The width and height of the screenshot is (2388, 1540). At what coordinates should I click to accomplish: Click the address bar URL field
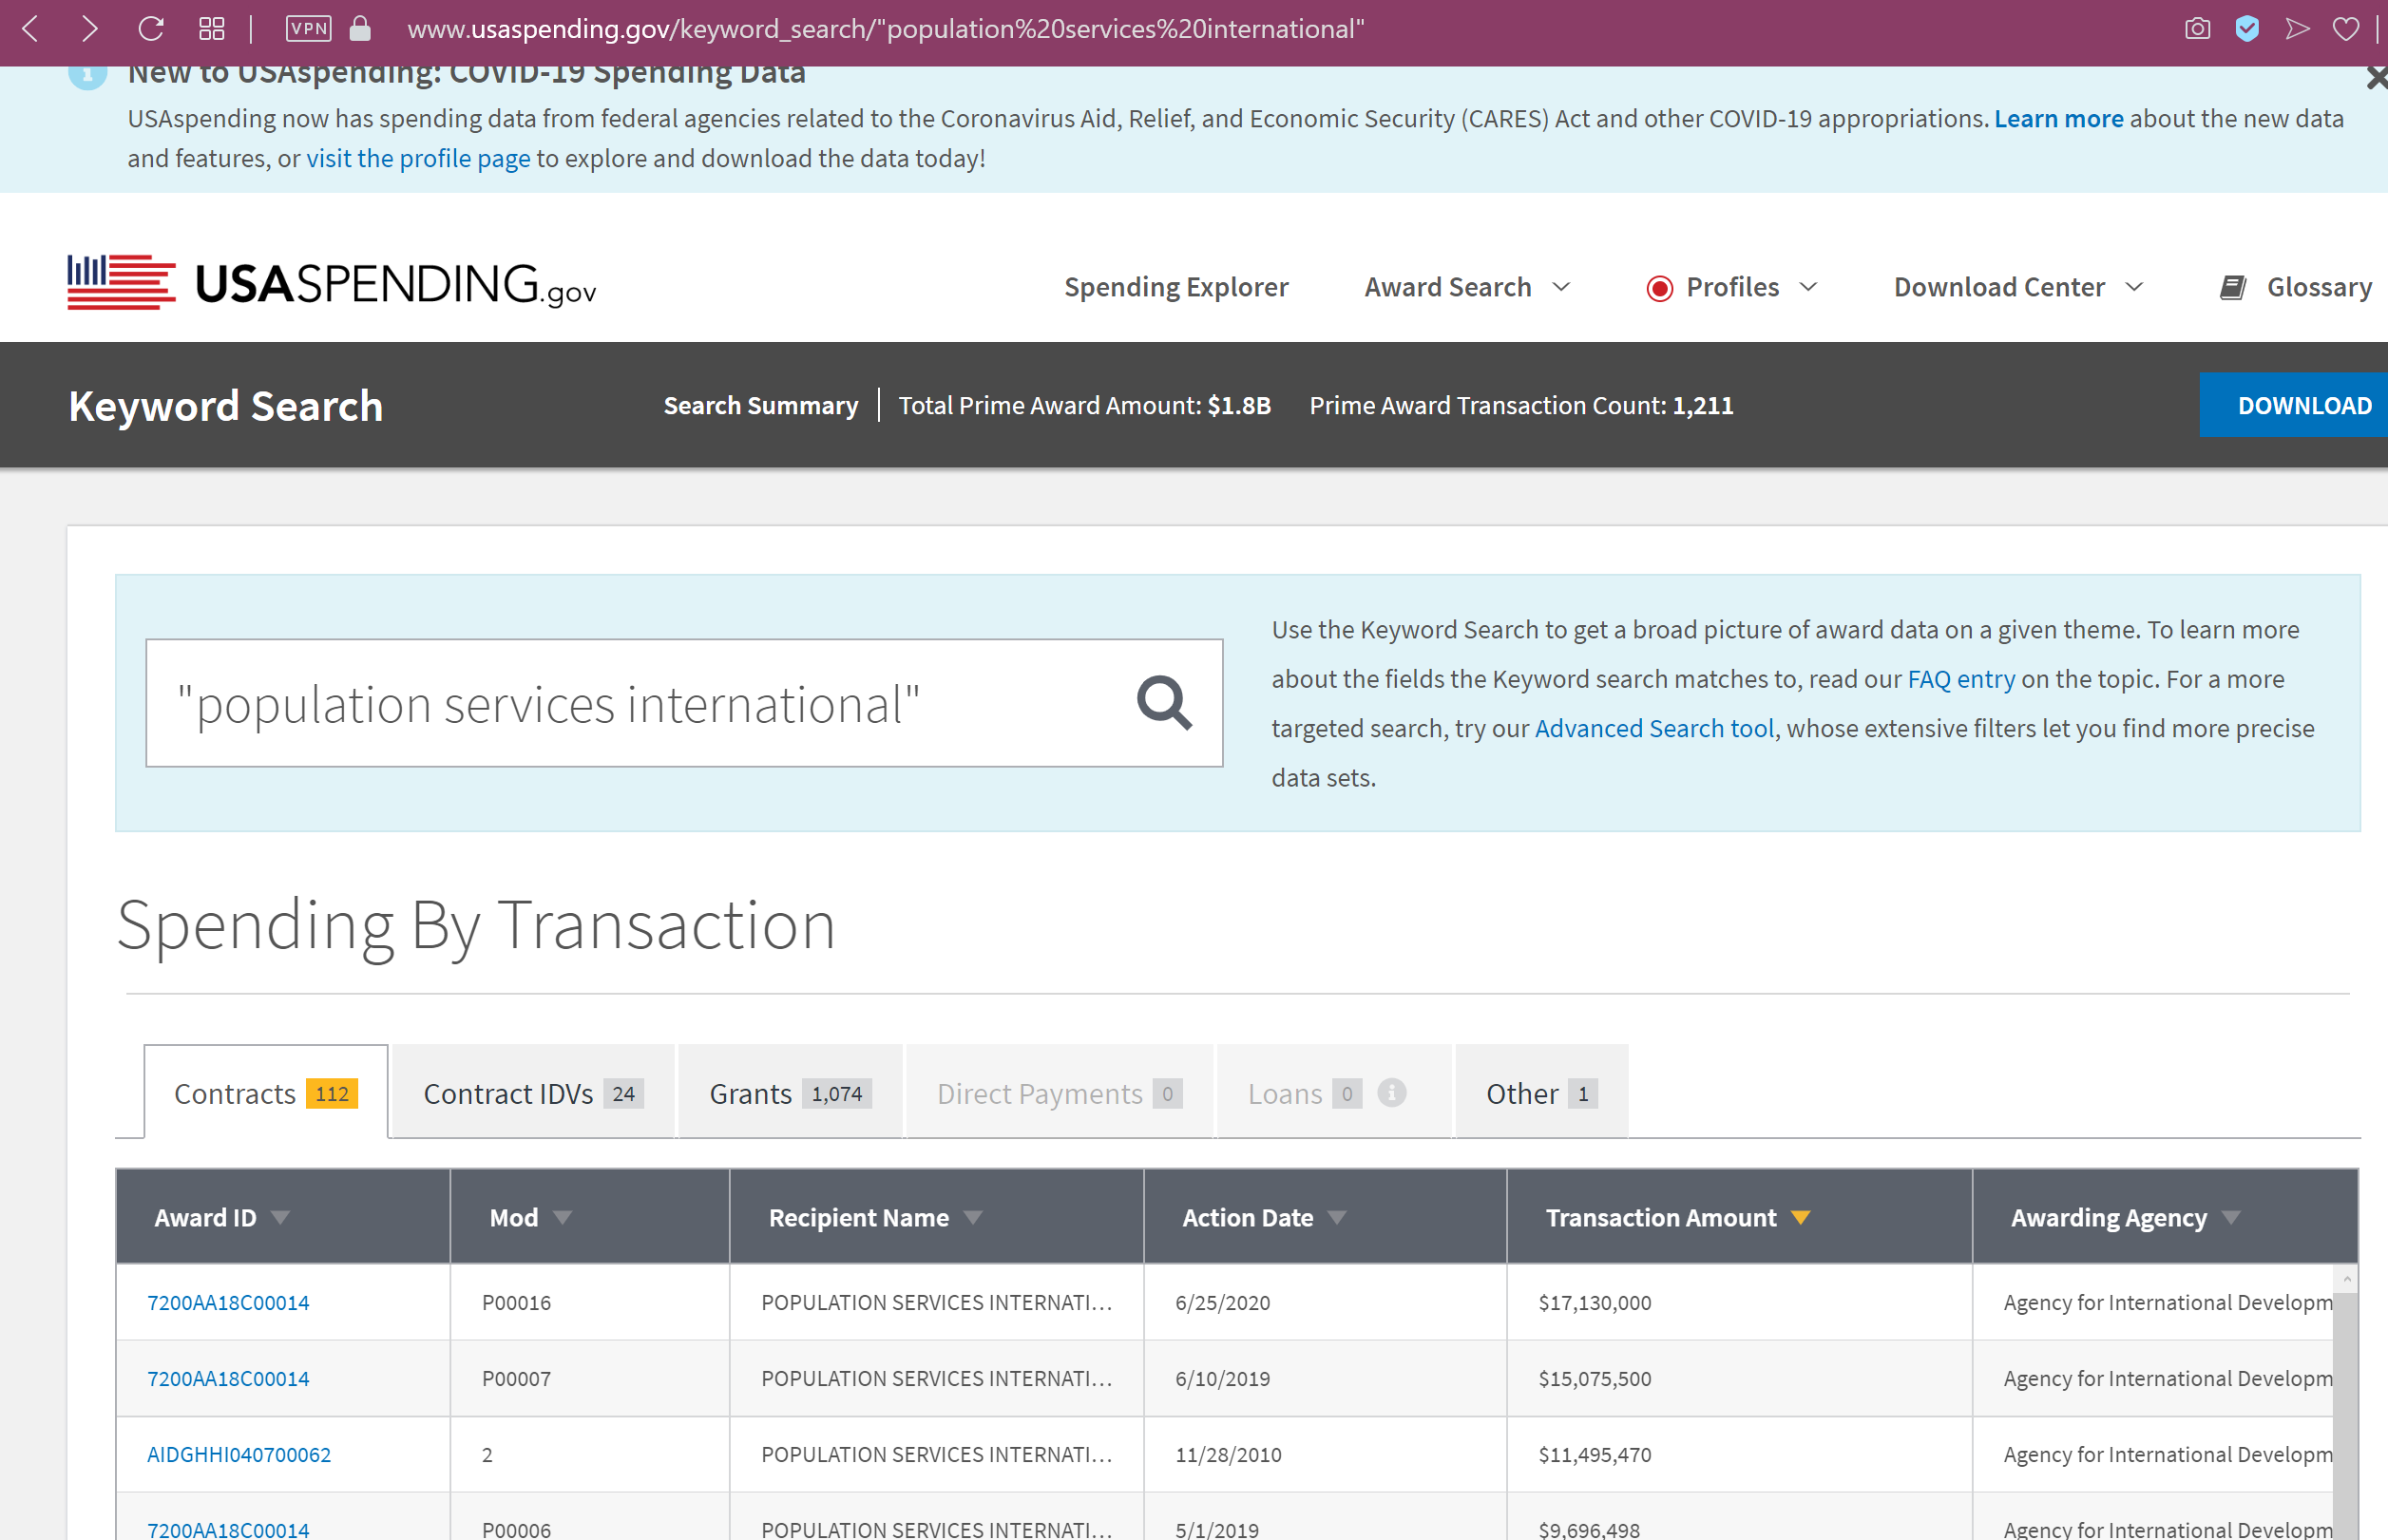click(x=885, y=29)
